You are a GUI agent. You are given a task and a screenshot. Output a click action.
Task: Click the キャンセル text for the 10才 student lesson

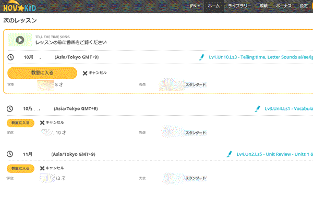[55, 122]
